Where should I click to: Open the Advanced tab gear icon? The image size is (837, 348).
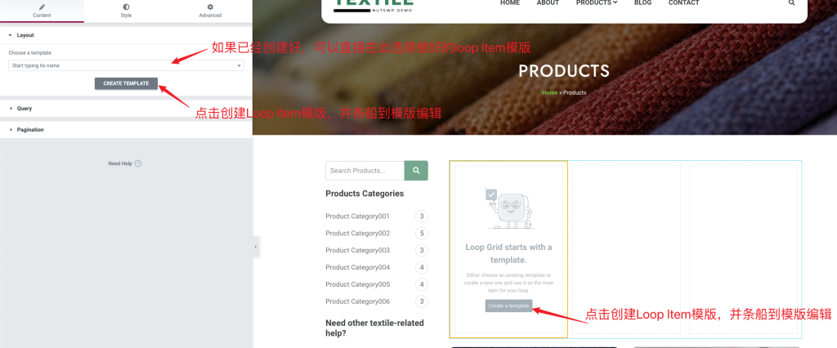coord(210,7)
